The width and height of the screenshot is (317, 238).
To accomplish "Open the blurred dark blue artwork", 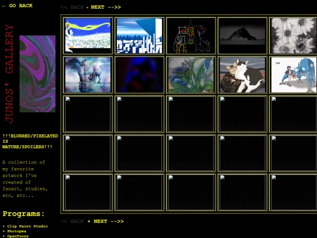I will (140, 75).
